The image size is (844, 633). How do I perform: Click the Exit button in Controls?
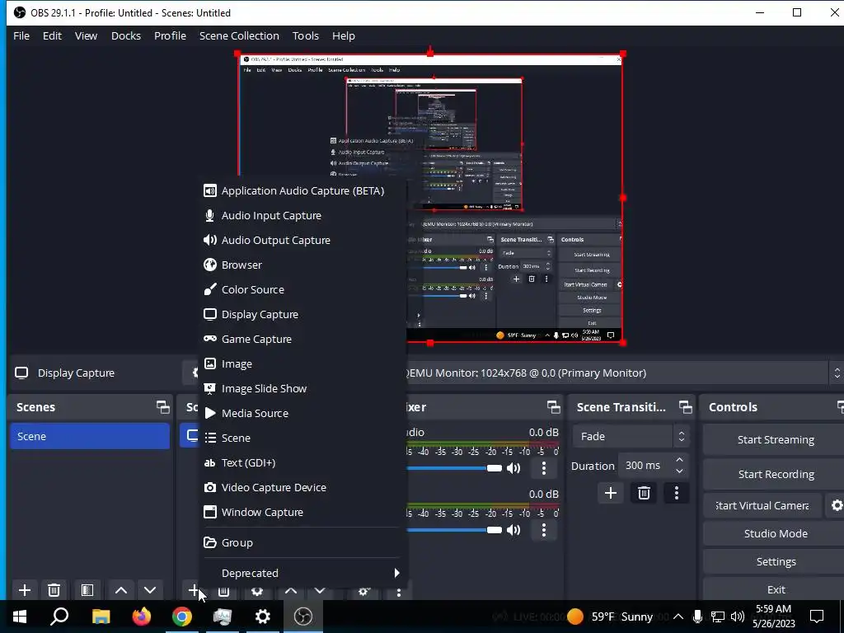click(x=776, y=589)
